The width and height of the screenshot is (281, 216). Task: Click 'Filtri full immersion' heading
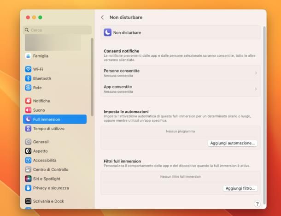122,161
